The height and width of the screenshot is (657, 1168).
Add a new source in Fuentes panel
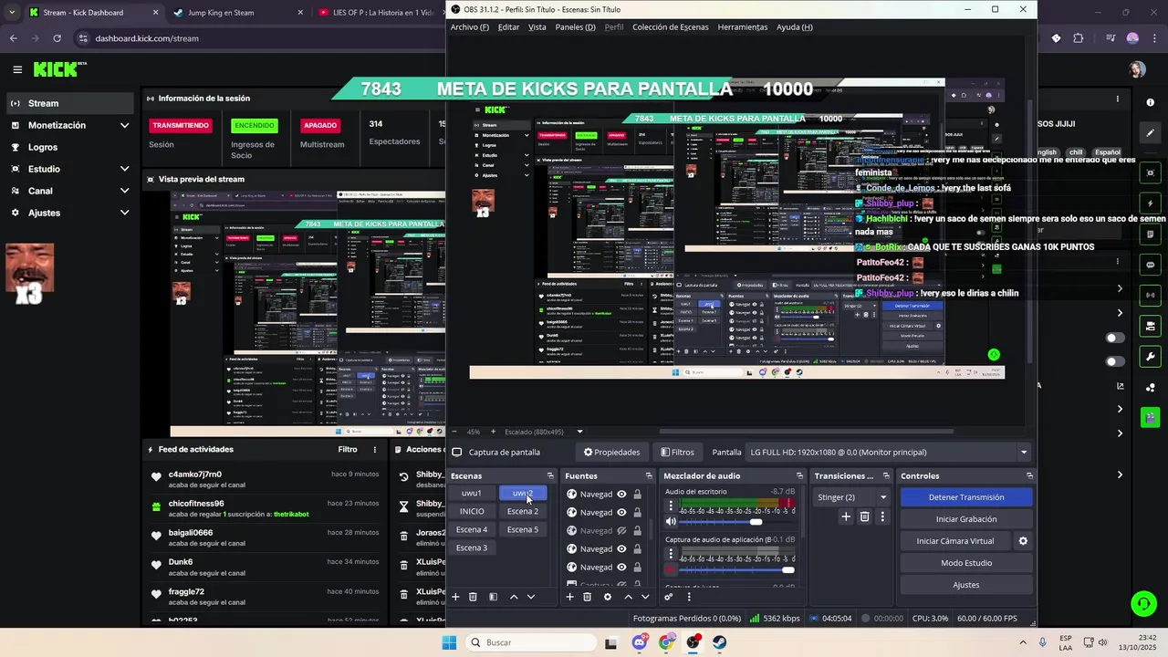(569, 597)
